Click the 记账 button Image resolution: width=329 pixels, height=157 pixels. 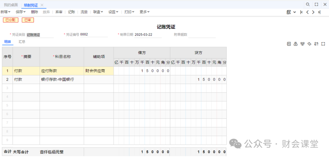71,12
